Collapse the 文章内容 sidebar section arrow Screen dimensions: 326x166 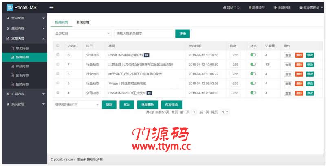(44, 39)
